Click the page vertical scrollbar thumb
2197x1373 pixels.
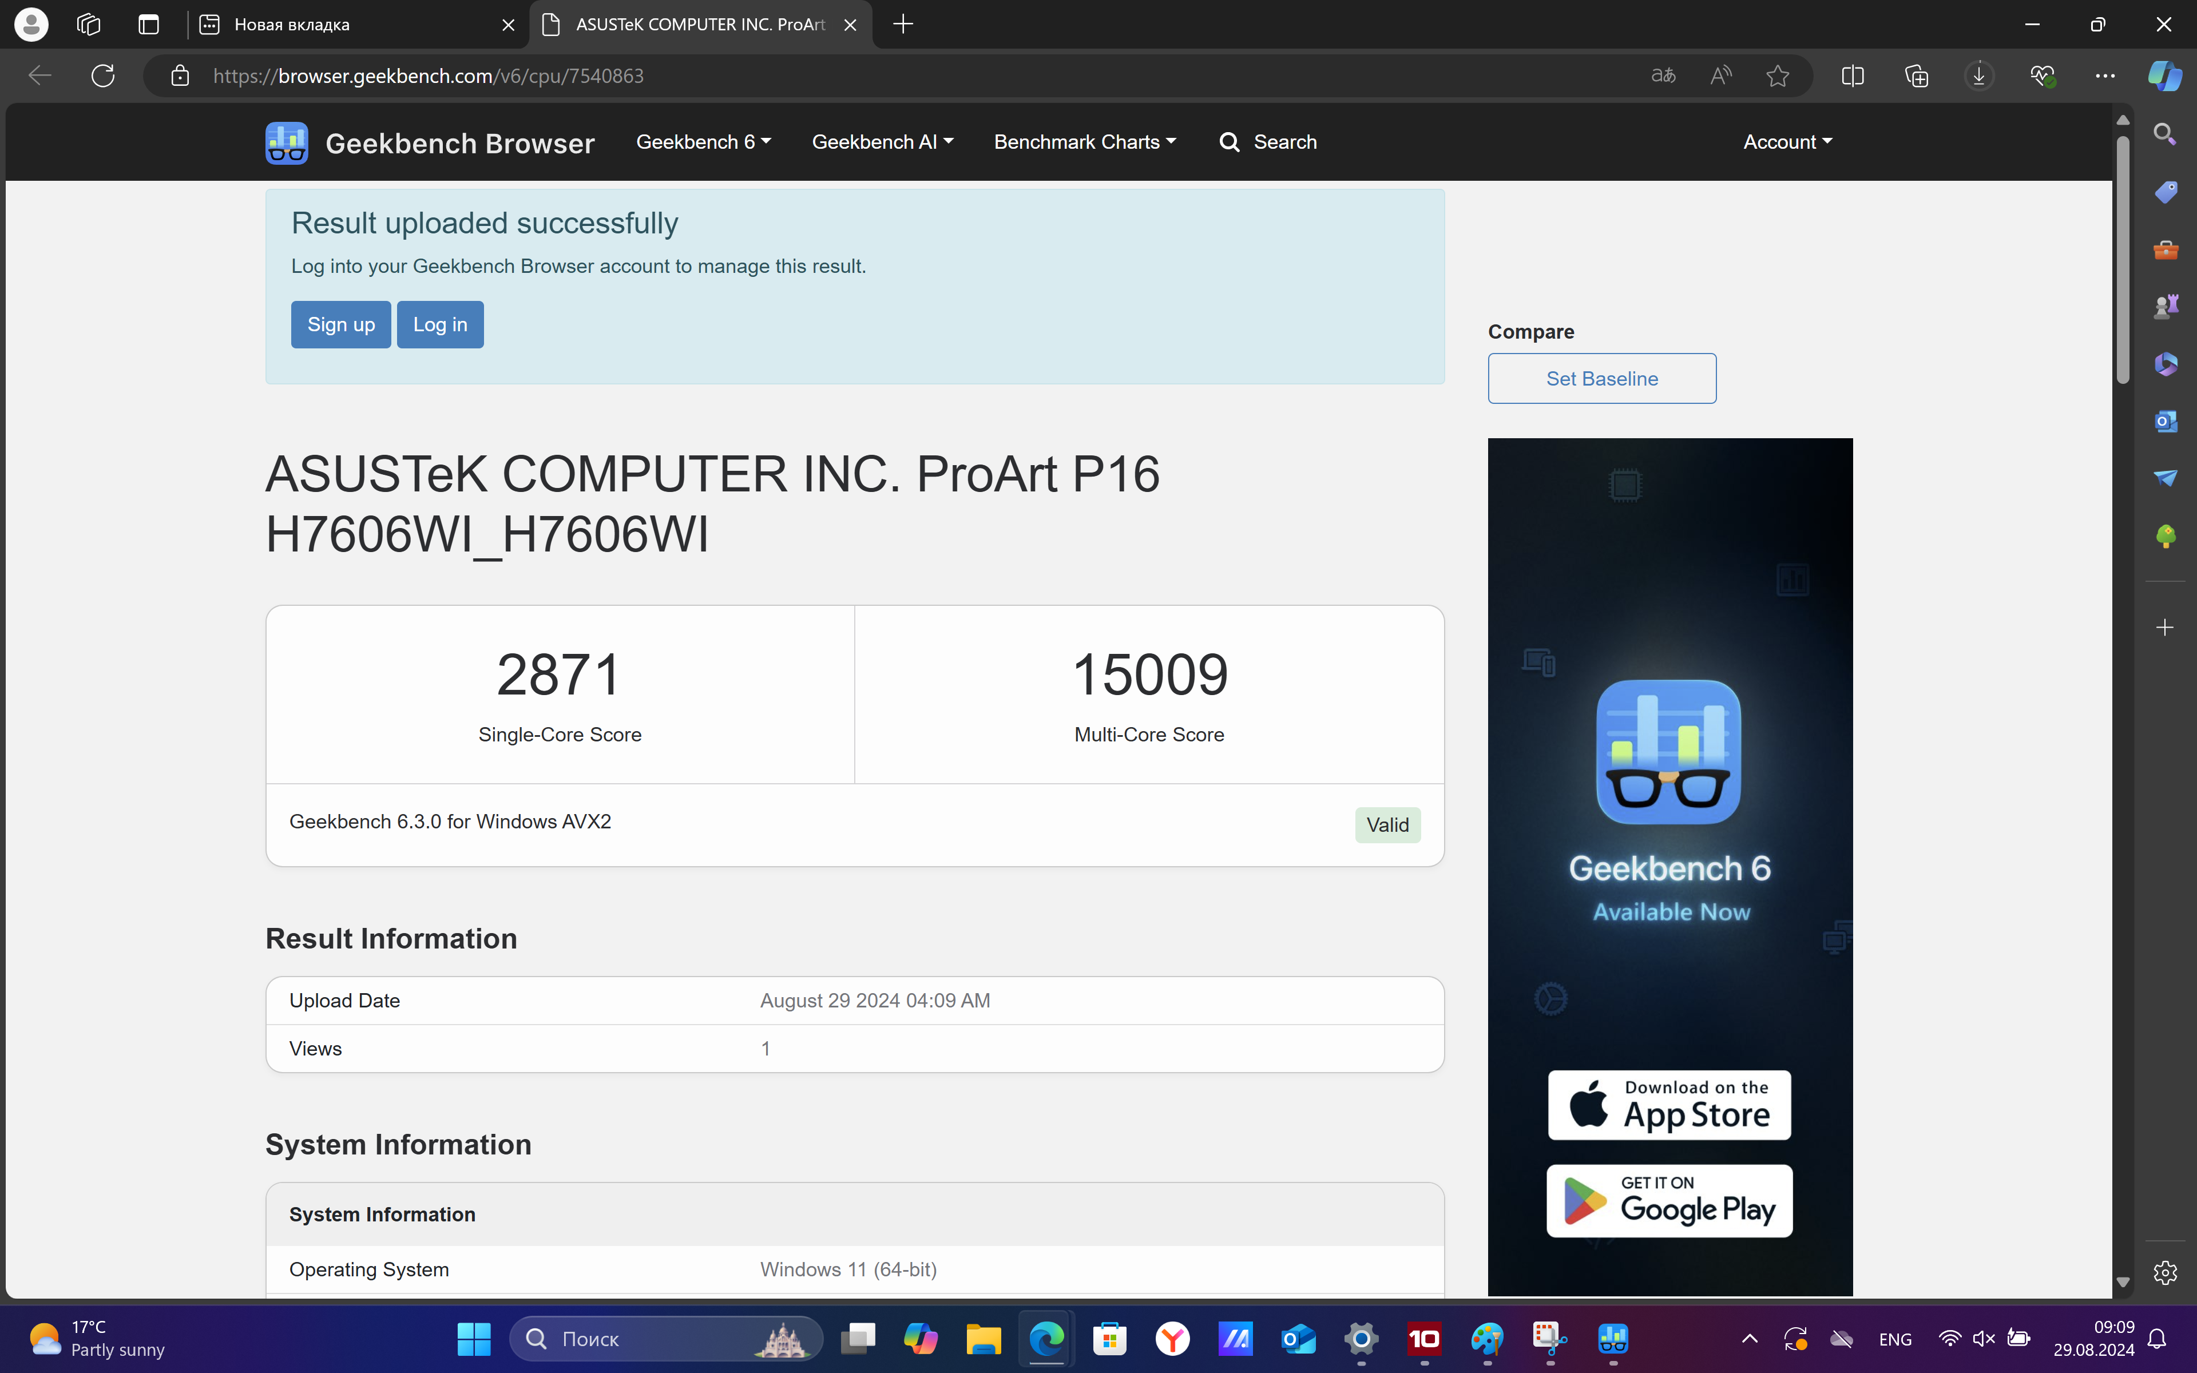[2123, 260]
